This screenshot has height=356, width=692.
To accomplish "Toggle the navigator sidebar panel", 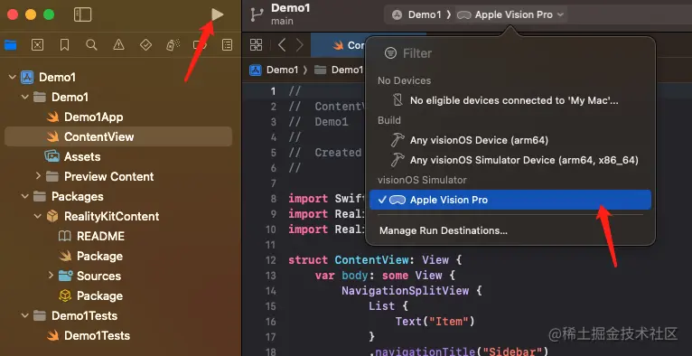I will [x=82, y=14].
